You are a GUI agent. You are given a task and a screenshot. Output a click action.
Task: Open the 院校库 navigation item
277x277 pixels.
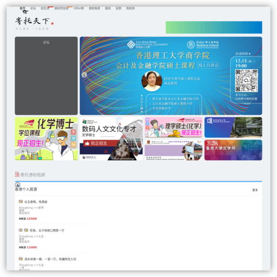(x=130, y=8)
